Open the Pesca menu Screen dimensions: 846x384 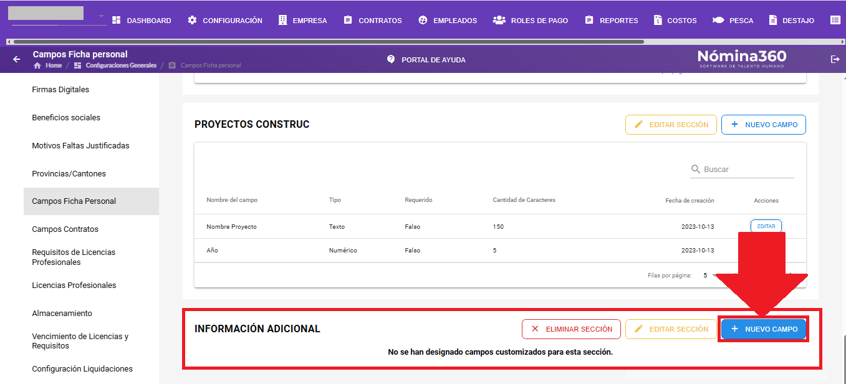tap(733, 21)
